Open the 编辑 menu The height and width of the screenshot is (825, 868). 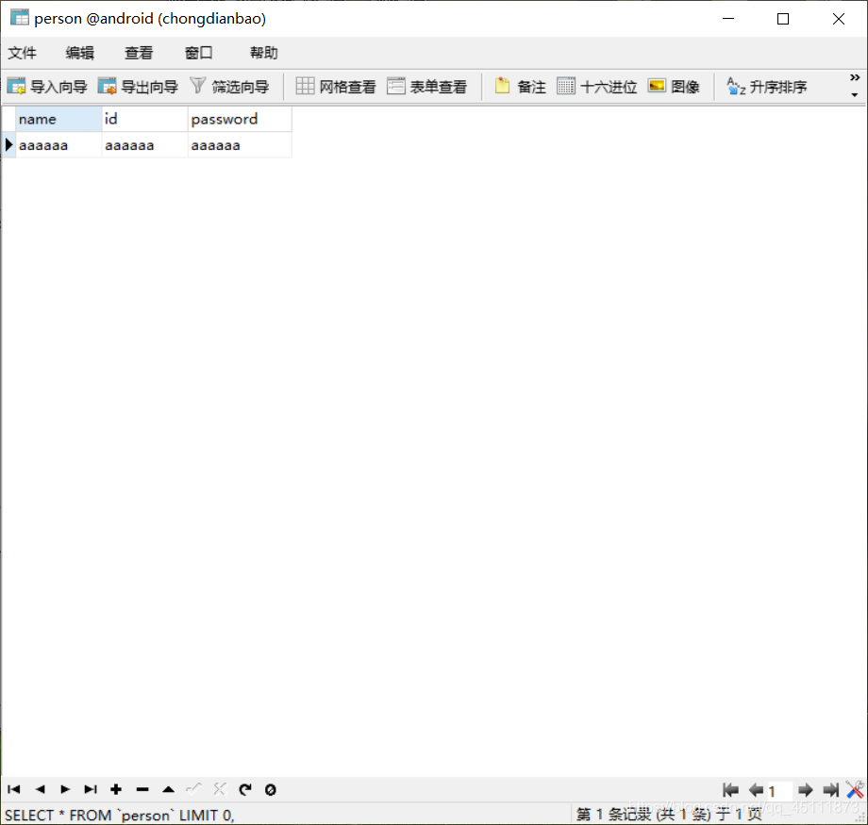(x=79, y=53)
